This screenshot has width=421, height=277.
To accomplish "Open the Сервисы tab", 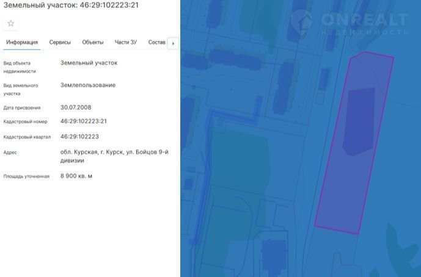I will [x=60, y=42].
